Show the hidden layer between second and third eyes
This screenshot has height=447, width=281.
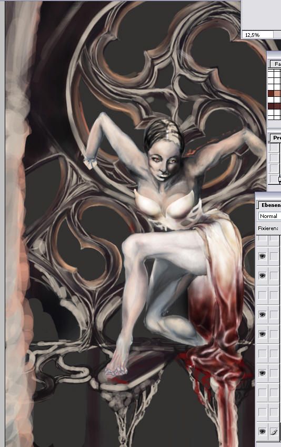coord(262,295)
